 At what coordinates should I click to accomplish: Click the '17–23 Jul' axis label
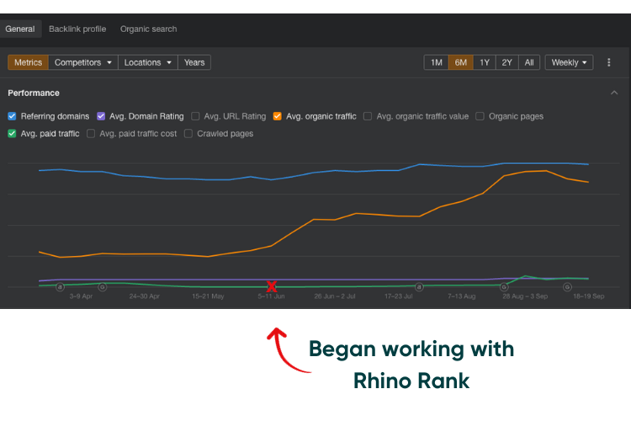click(399, 296)
